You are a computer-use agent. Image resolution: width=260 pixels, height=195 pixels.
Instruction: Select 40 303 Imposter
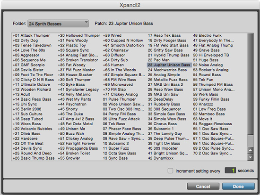point(163,148)
